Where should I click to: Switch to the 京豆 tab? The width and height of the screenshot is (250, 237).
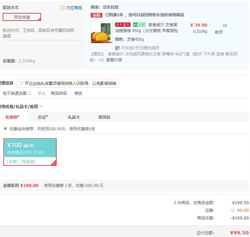pos(43,117)
